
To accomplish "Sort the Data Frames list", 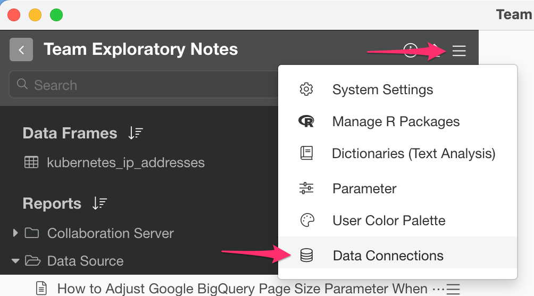I will click(136, 133).
